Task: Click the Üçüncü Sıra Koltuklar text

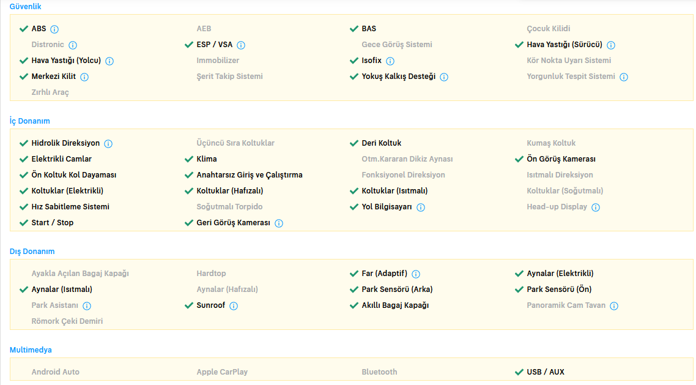Action: (235, 143)
